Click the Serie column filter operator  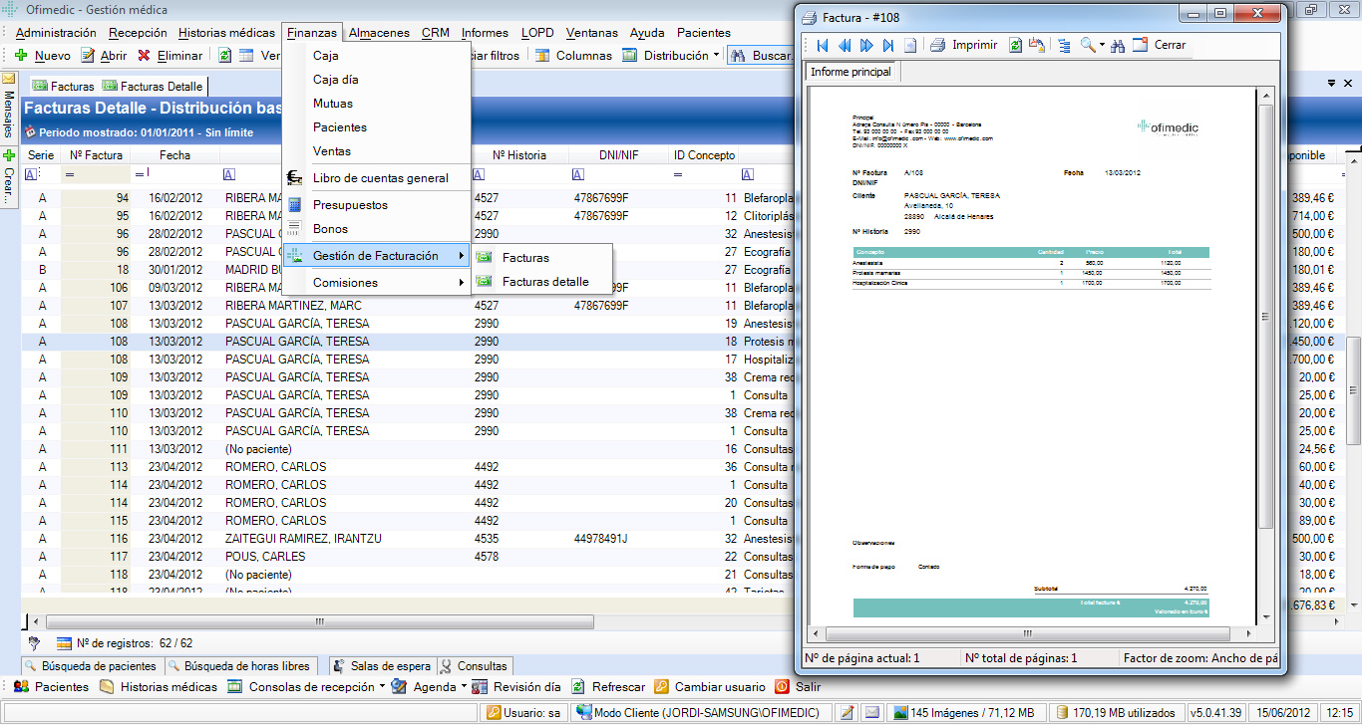(32, 175)
